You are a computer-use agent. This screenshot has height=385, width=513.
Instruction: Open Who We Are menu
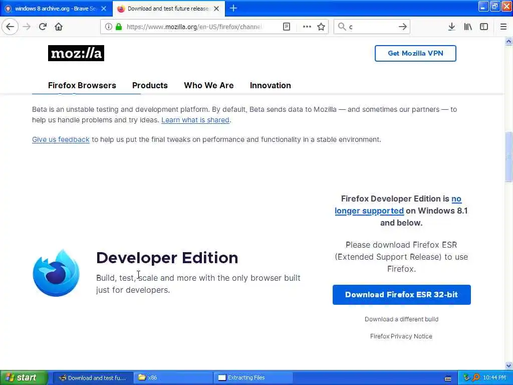pyautogui.click(x=209, y=85)
